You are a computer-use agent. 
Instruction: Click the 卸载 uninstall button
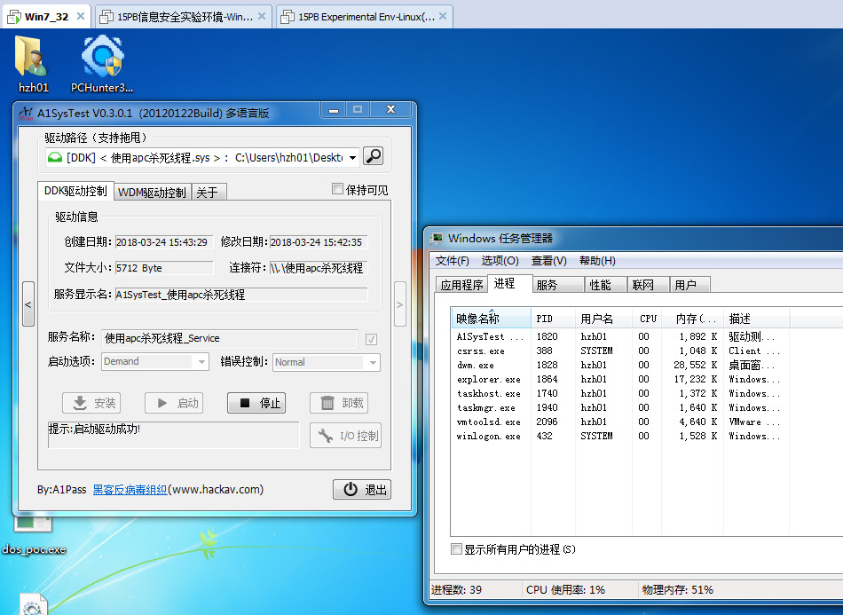click(339, 403)
